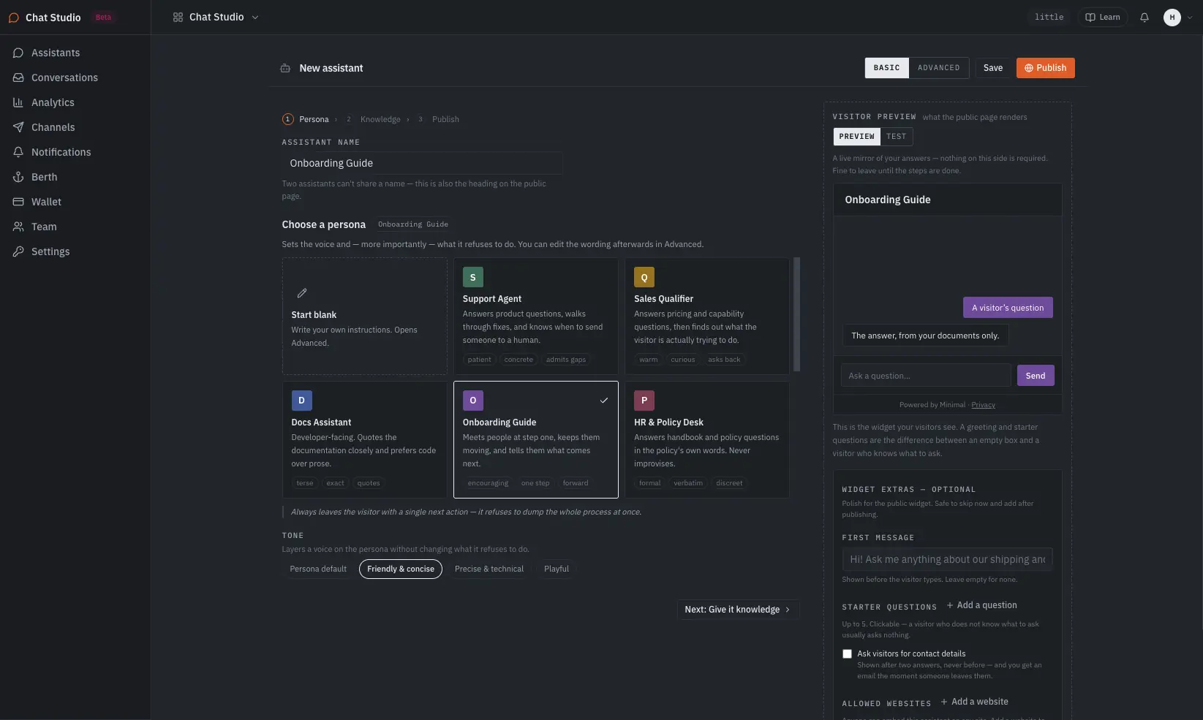The height and width of the screenshot is (720, 1203).
Task: Go to the Knowledge step
Action: coord(374,119)
